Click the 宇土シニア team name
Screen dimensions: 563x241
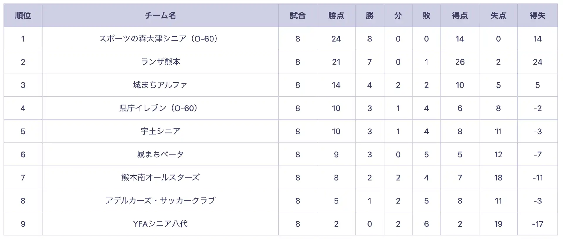(x=160, y=131)
